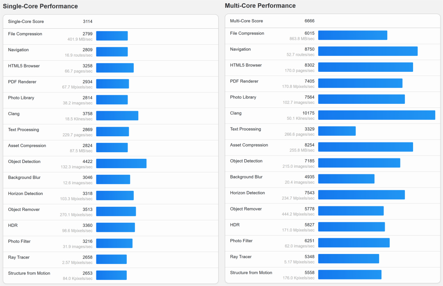Select the single-core Clang score bar

[x=117, y=116]
